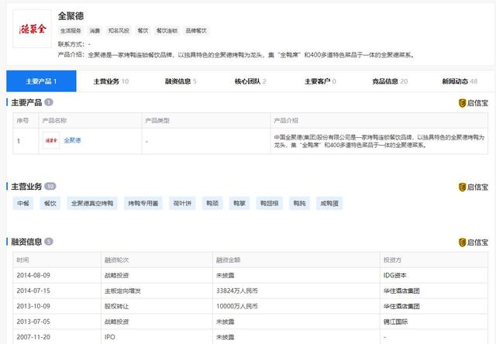Go to the 新闻动态 tab
496x344 pixels.
(460, 81)
